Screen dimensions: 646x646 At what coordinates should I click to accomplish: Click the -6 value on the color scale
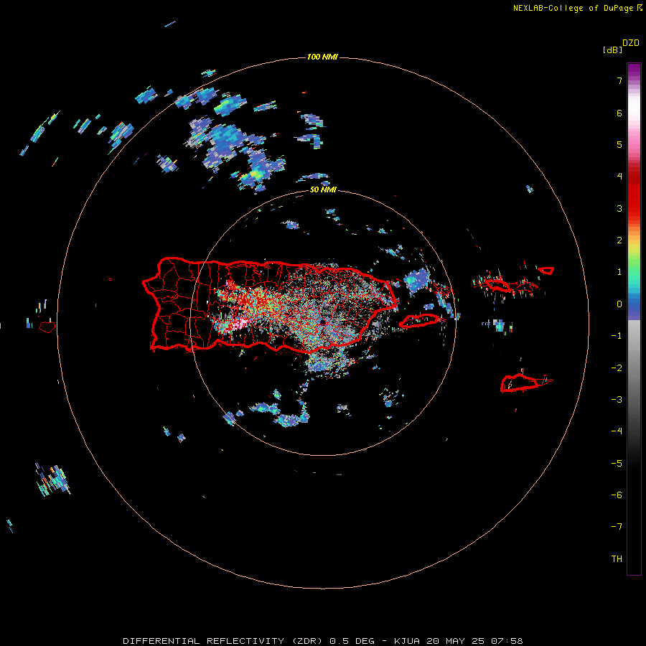(x=617, y=495)
